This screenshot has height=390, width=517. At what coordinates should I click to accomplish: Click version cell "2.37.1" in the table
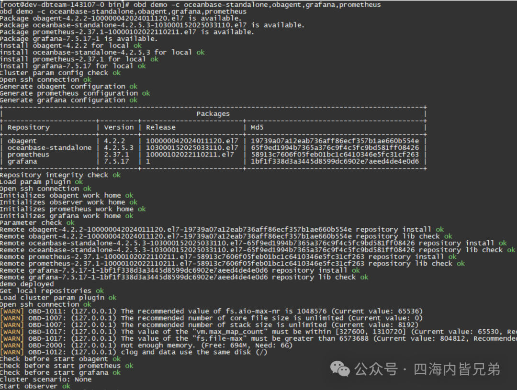tap(116, 154)
